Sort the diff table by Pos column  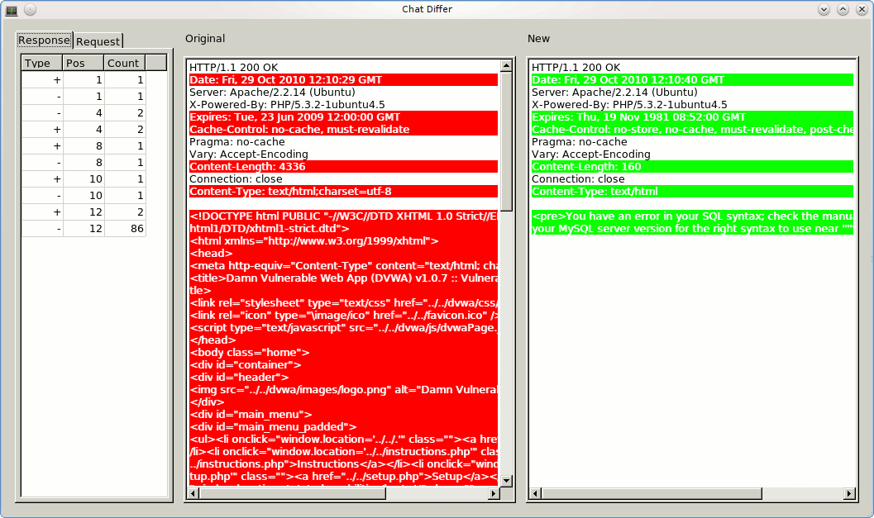coord(84,63)
